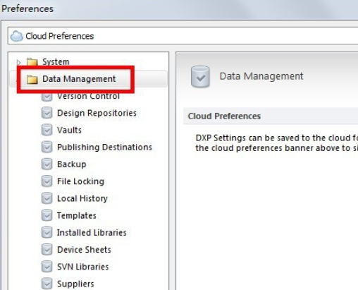Click the Vaults database icon
The image size is (358, 290).
(47, 130)
